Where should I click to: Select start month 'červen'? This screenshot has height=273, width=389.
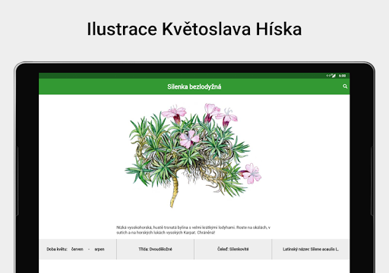77,249
